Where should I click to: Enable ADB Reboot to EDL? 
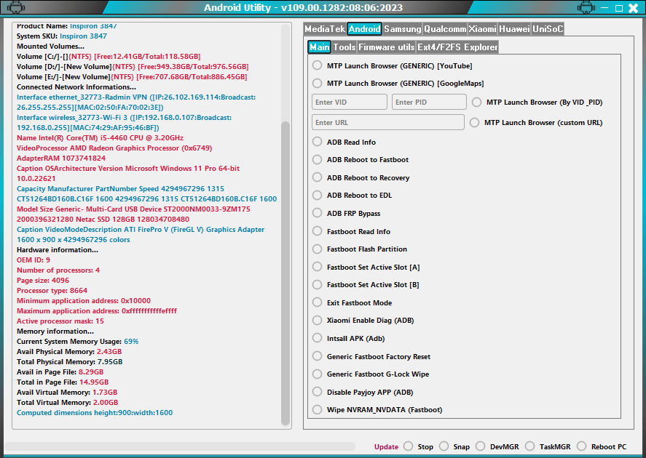pyautogui.click(x=317, y=195)
